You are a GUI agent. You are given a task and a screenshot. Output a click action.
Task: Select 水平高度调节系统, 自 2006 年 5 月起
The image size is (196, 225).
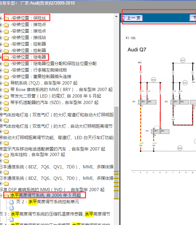point(46,195)
